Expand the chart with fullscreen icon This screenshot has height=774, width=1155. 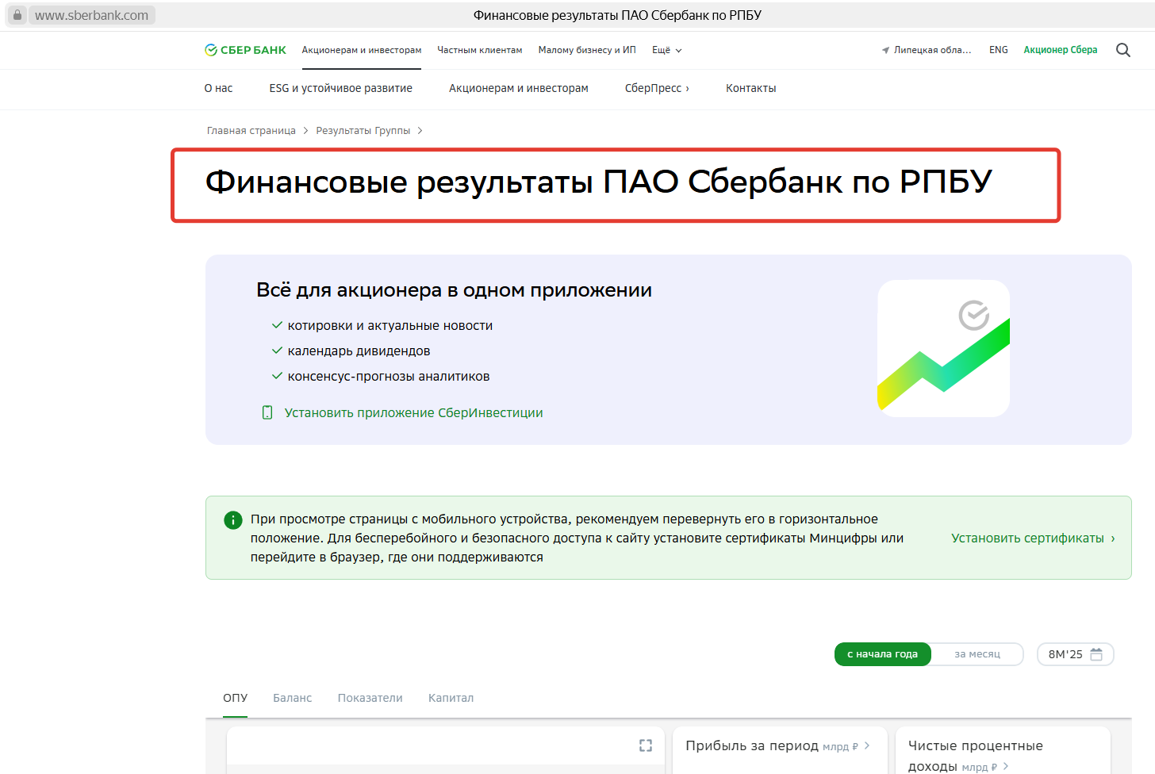(646, 745)
